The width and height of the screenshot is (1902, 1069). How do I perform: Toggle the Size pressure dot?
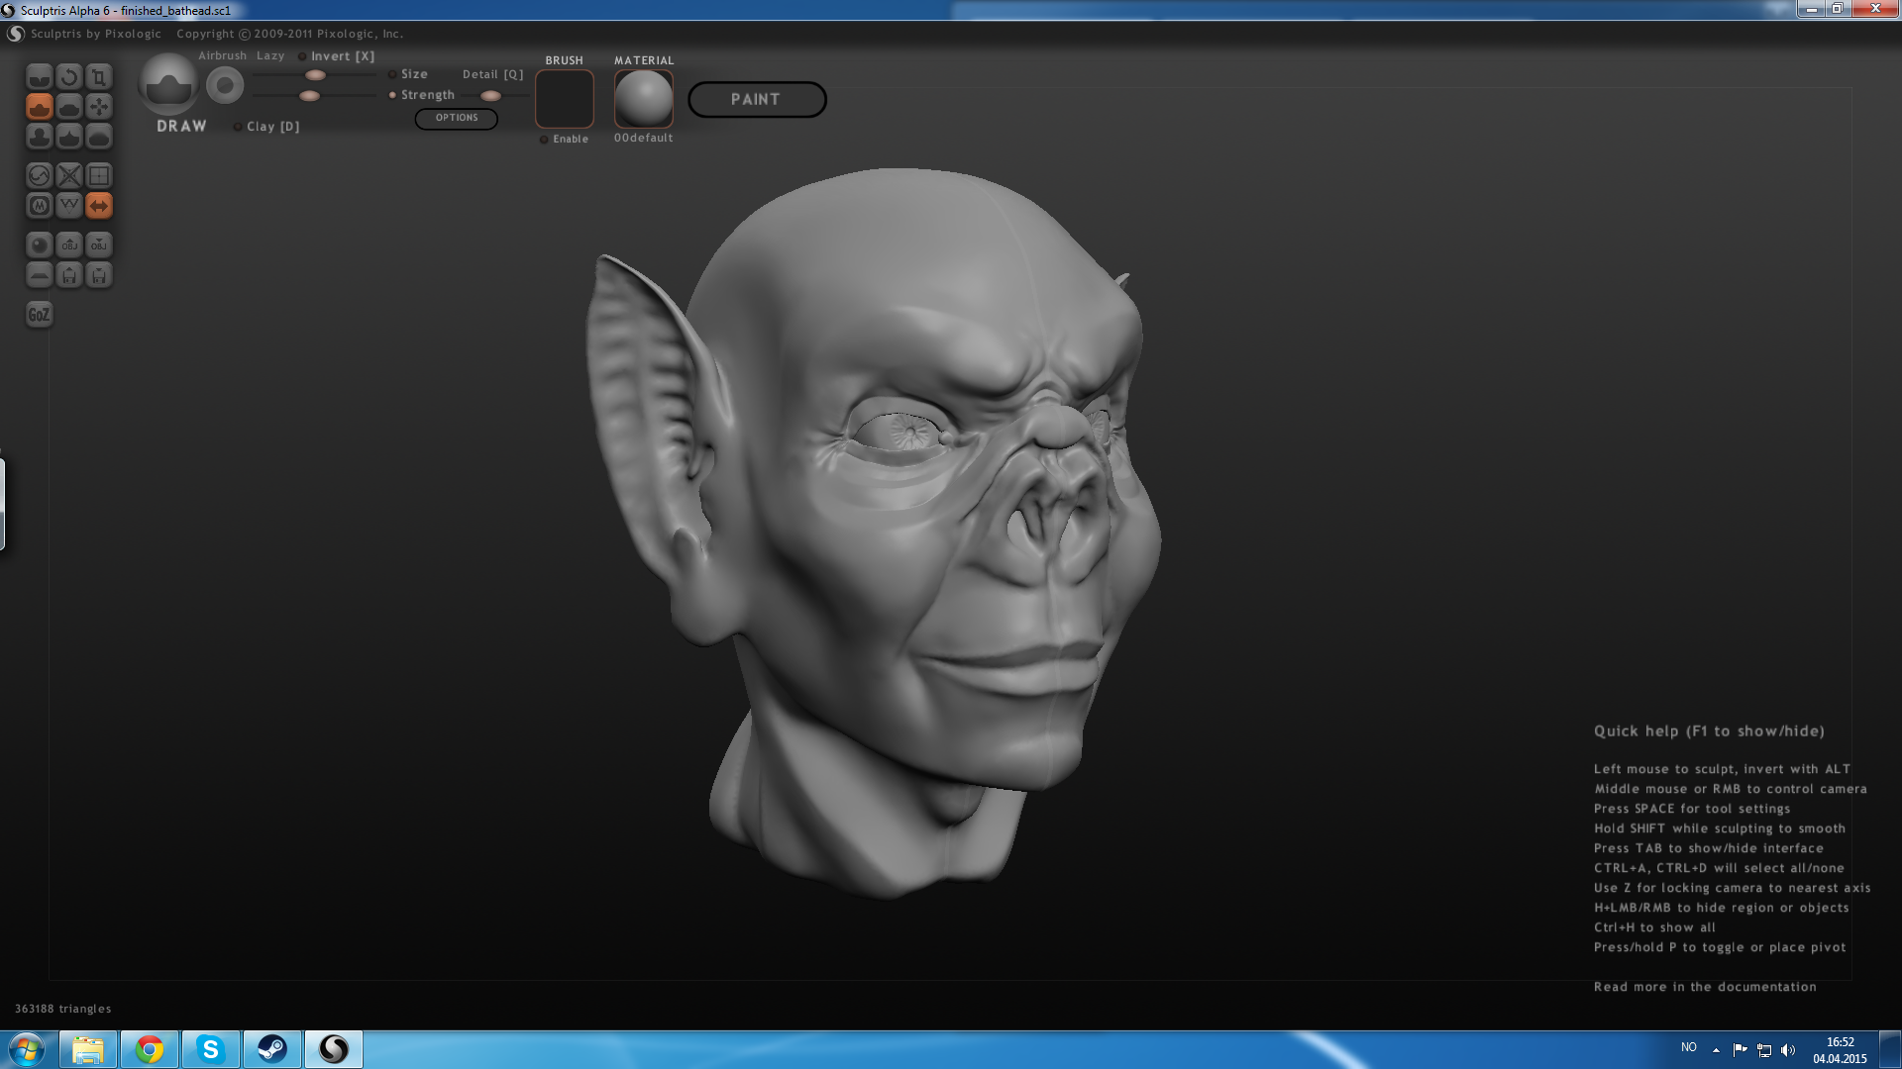[392, 74]
